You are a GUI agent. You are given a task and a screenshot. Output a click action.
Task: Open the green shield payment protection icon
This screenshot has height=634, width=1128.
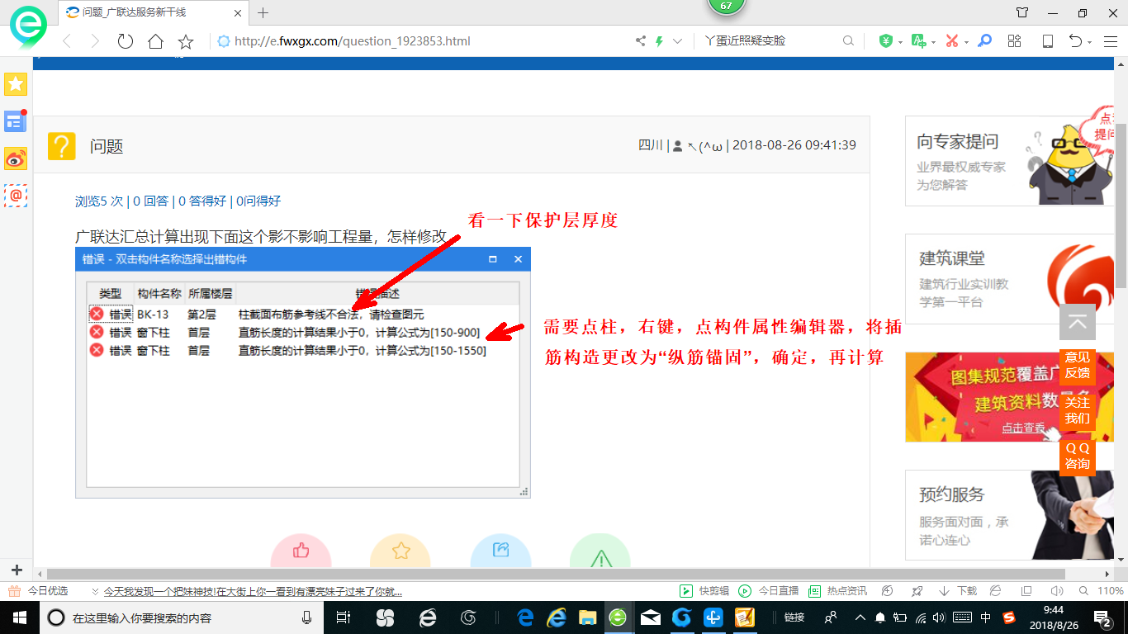click(x=885, y=40)
